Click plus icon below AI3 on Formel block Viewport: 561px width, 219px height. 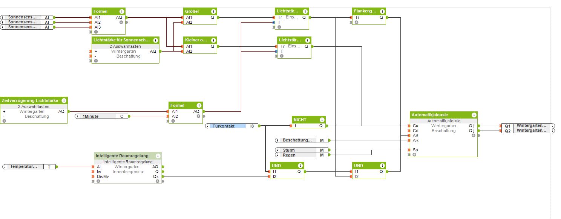[x=96, y=32]
